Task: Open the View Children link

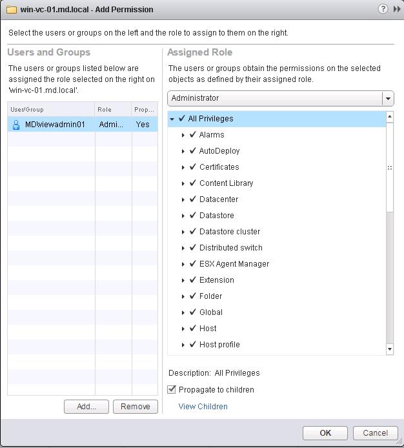Action: tap(203, 407)
